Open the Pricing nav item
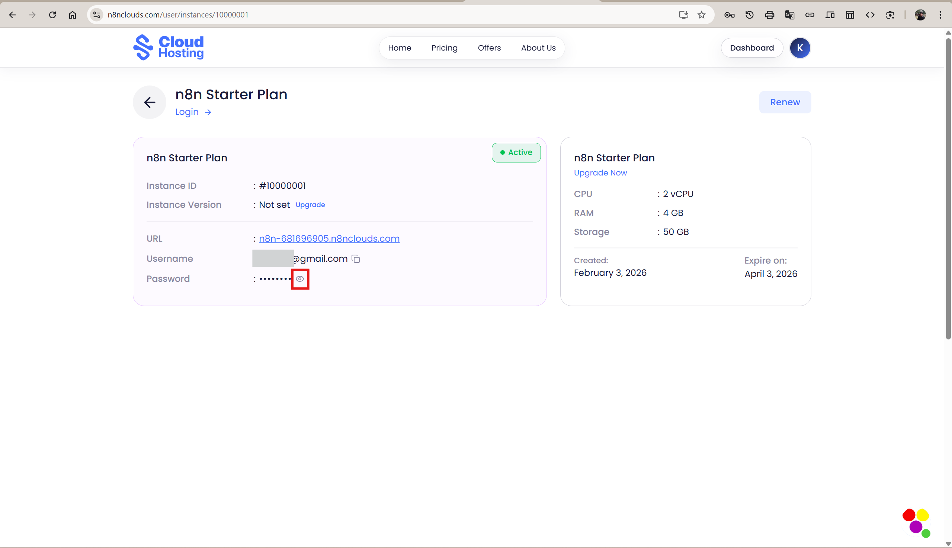Image resolution: width=952 pixels, height=548 pixels. coord(444,48)
